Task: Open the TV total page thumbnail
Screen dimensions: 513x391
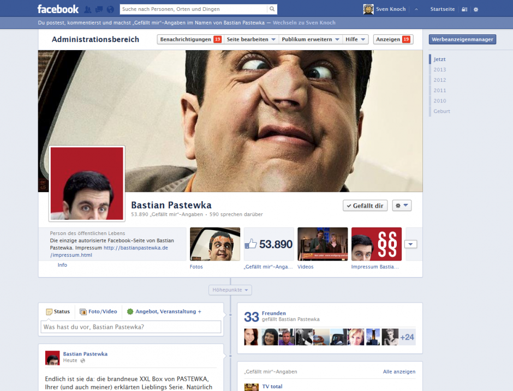Action: [252, 387]
